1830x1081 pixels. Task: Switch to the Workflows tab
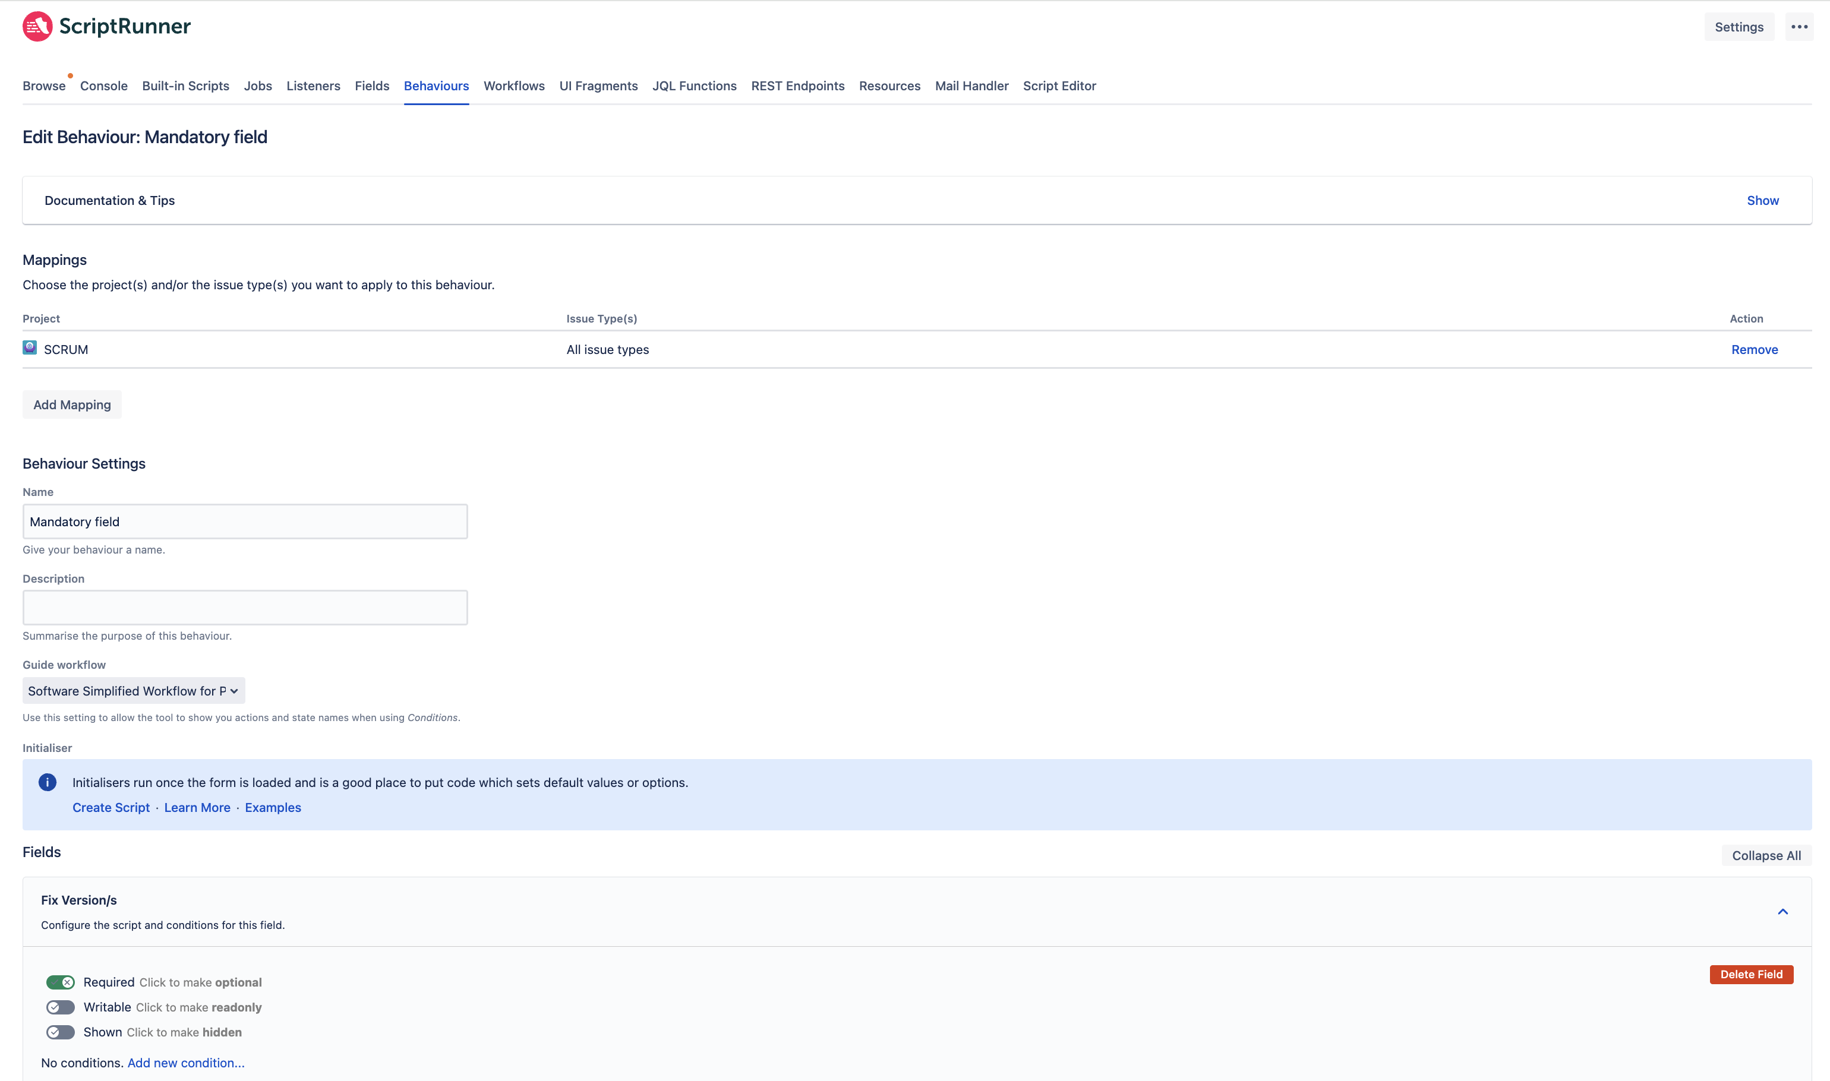(513, 86)
